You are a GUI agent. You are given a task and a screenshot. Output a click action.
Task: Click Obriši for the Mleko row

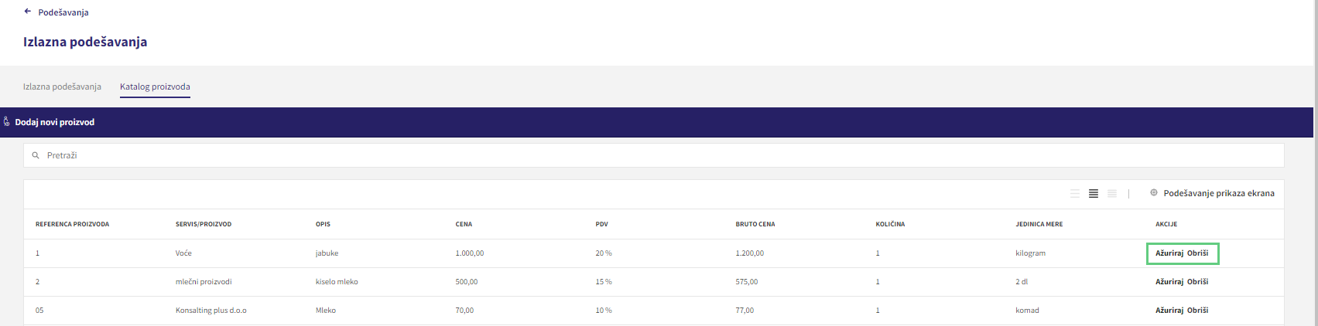pyautogui.click(x=1197, y=311)
